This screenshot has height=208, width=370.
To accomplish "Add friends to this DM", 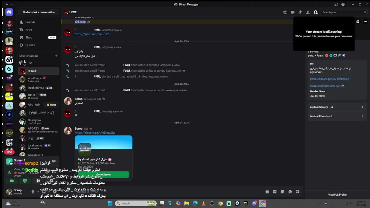I will (308, 12).
